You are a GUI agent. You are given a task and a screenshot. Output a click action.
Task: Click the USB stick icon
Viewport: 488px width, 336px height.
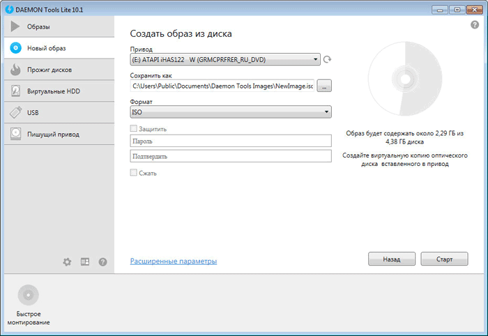[15, 113]
